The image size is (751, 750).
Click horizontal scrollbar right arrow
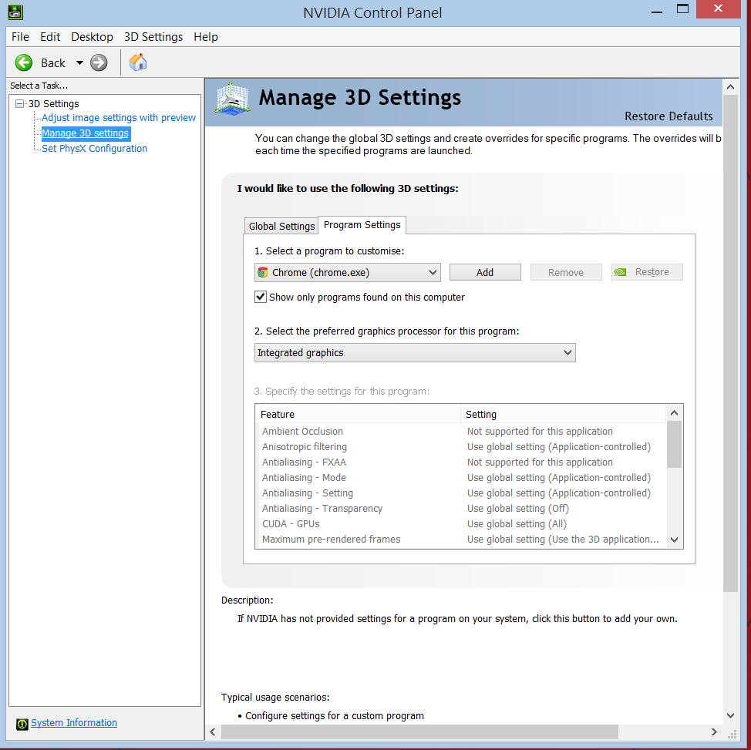tap(714, 732)
